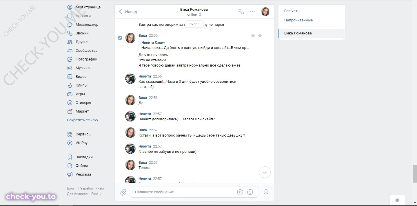This screenshot has height=206, width=417.
Task: Switch to the Все чаты tab
Action: 292,11
